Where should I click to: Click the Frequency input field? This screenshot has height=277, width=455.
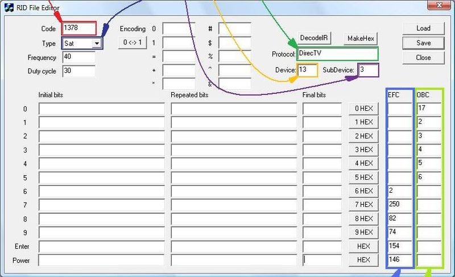[x=78, y=57]
